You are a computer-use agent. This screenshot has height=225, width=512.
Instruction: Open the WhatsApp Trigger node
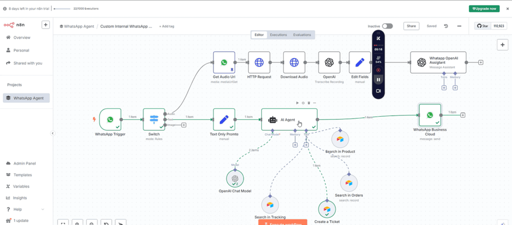110,119
